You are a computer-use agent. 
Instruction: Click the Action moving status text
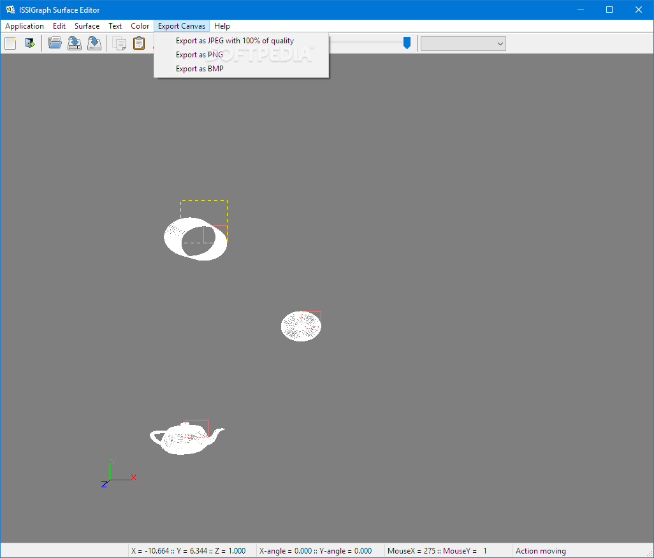(541, 551)
